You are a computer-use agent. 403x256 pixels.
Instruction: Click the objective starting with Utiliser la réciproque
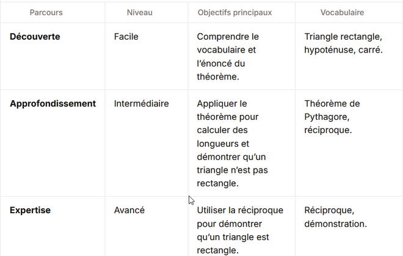pyautogui.click(x=240, y=230)
